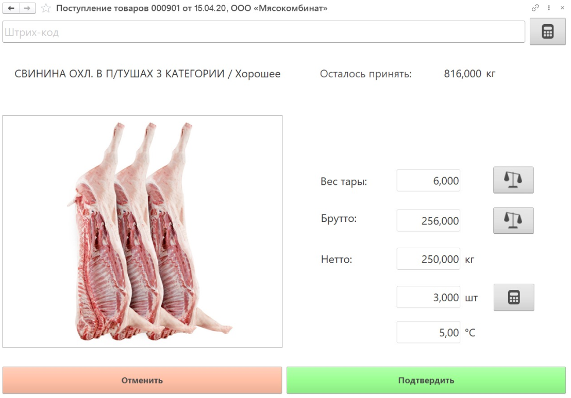Click the green Подтвердить button
571x398 pixels.
point(426,380)
